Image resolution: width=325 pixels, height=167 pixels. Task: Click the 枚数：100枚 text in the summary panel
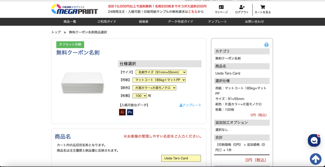(225, 109)
